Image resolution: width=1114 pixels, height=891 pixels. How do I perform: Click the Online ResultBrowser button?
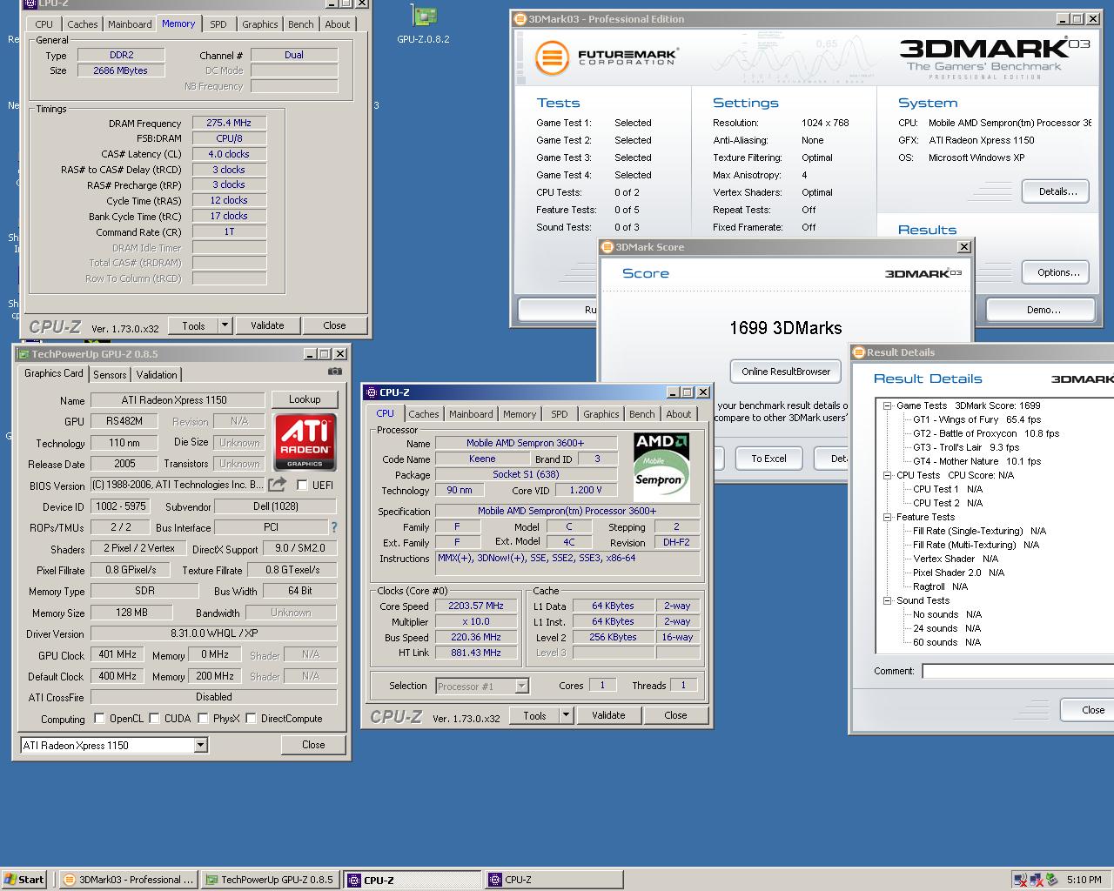point(786,372)
